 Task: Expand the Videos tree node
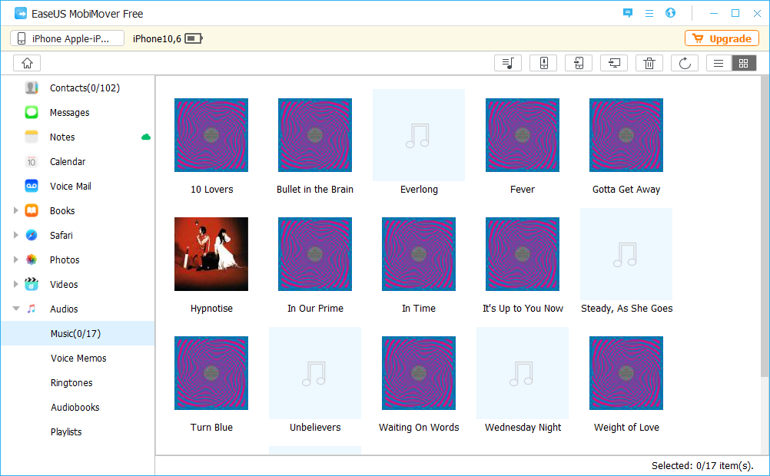click(x=15, y=284)
